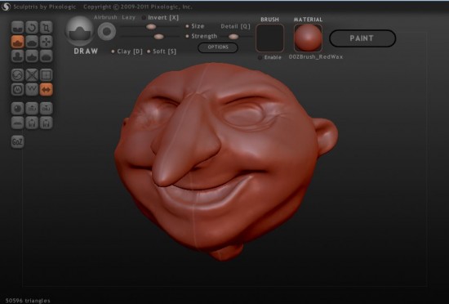Click the ring-shaped brush falloff icon
The image size is (449, 304).
coord(107,32)
